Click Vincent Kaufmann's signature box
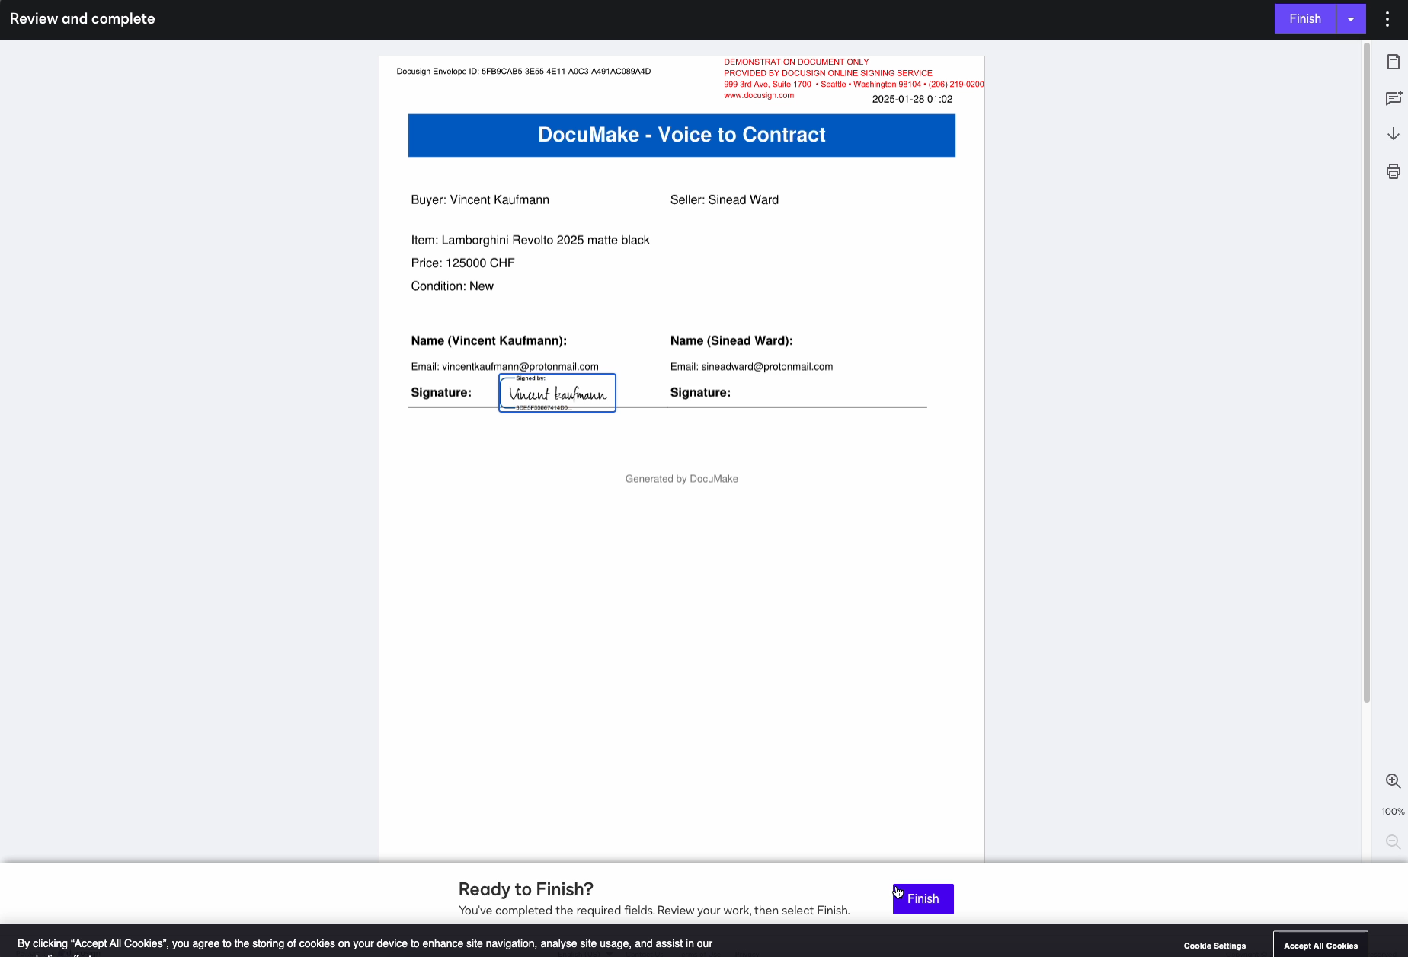The height and width of the screenshot is (957, 1408). (x=557, y=393)
